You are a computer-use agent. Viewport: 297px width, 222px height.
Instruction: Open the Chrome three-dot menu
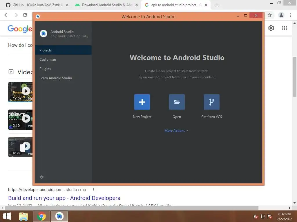pos(291,15)
